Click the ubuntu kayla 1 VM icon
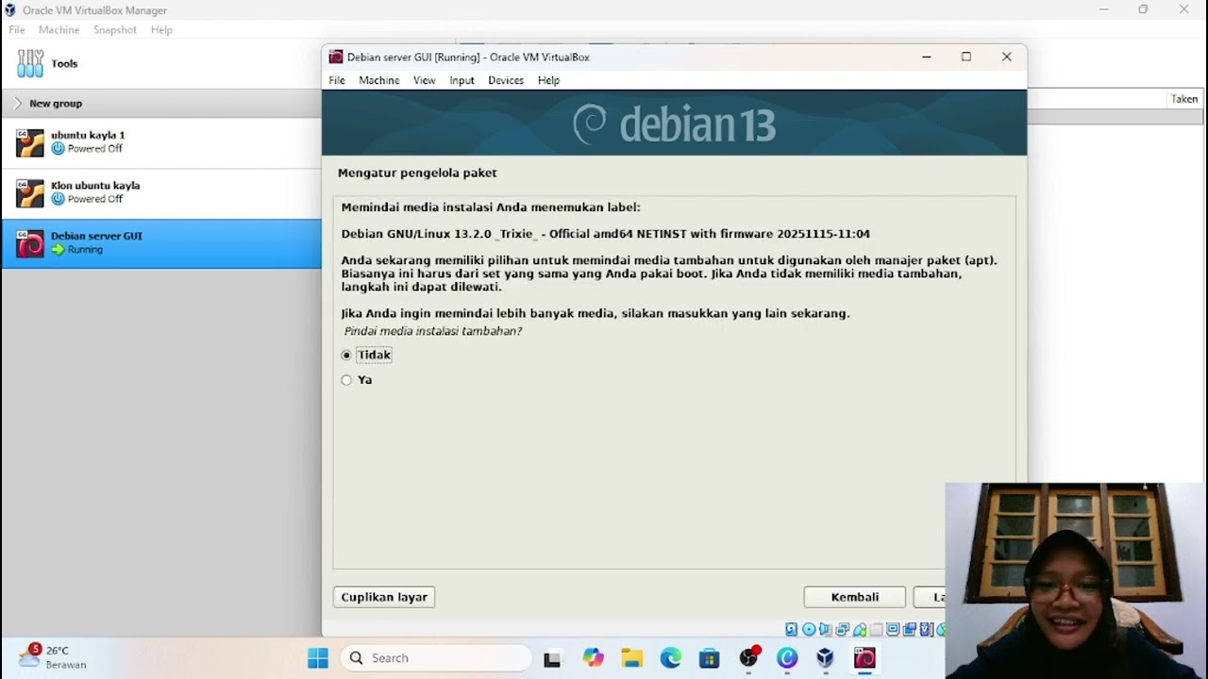This screenshot has height=679, width=1208. click(x=30, y=142)
